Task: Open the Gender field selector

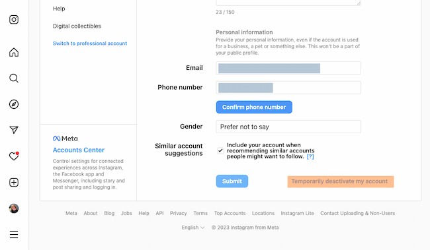Action: coord(288,127)
